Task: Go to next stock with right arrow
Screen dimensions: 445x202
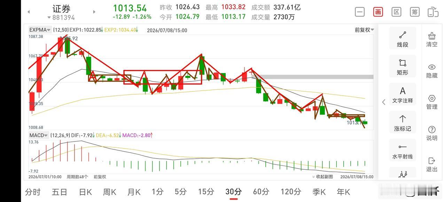Action: click(x=94, y=12)
